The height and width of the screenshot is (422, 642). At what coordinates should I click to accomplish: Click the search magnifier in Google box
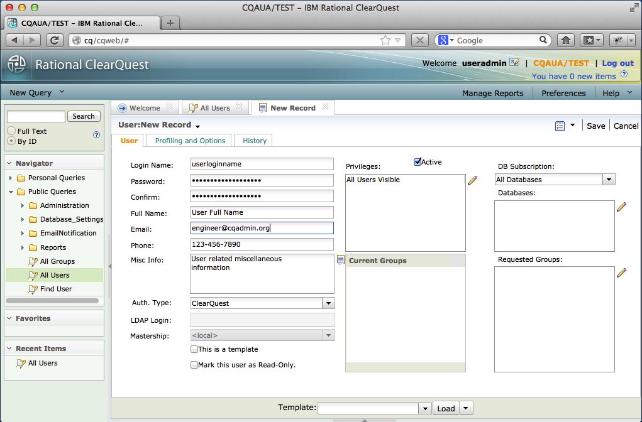click(x=543, y=40)
